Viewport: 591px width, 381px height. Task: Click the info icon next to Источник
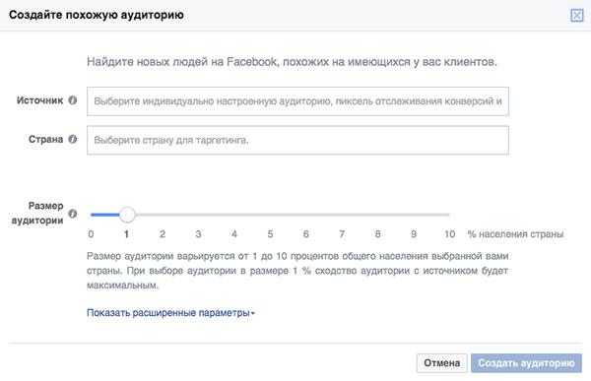click(73, 100)
